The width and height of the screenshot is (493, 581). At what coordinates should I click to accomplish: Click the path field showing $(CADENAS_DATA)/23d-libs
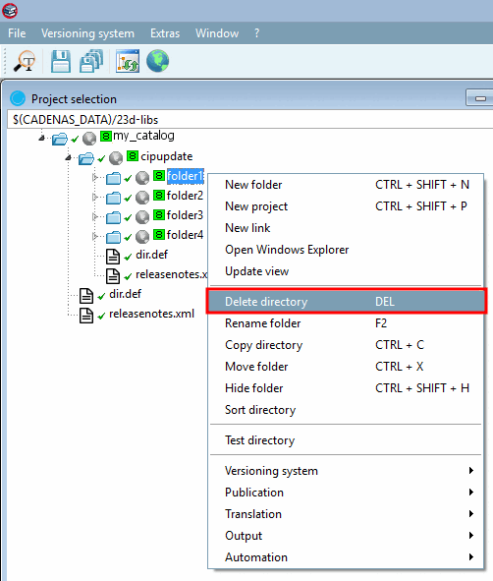[249, 120]
